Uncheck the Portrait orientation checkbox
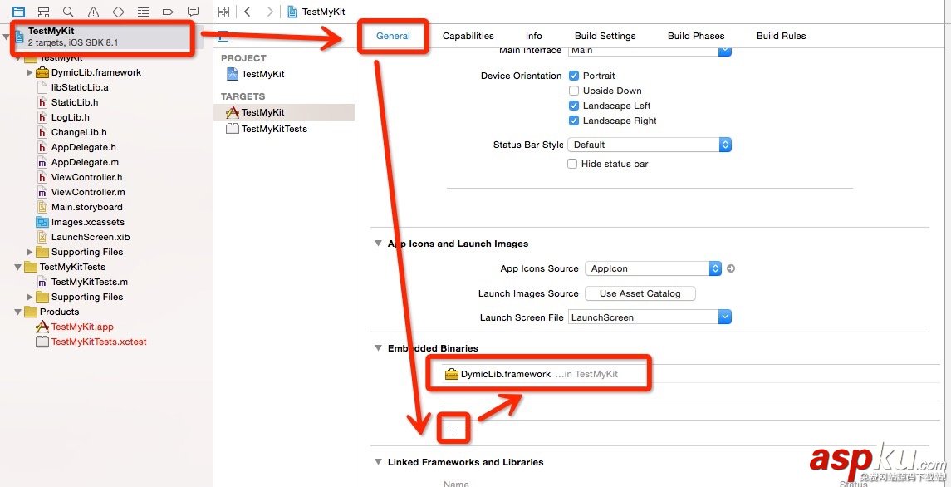The image size is (951, 487). pyautogui.click(x=573, y=76)
